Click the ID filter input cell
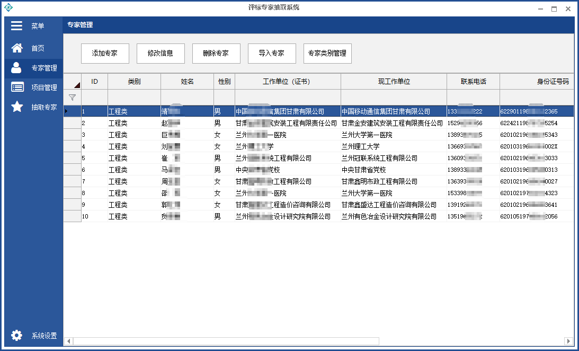Screen dimensions: 579x351 click(x=94, y=98)
